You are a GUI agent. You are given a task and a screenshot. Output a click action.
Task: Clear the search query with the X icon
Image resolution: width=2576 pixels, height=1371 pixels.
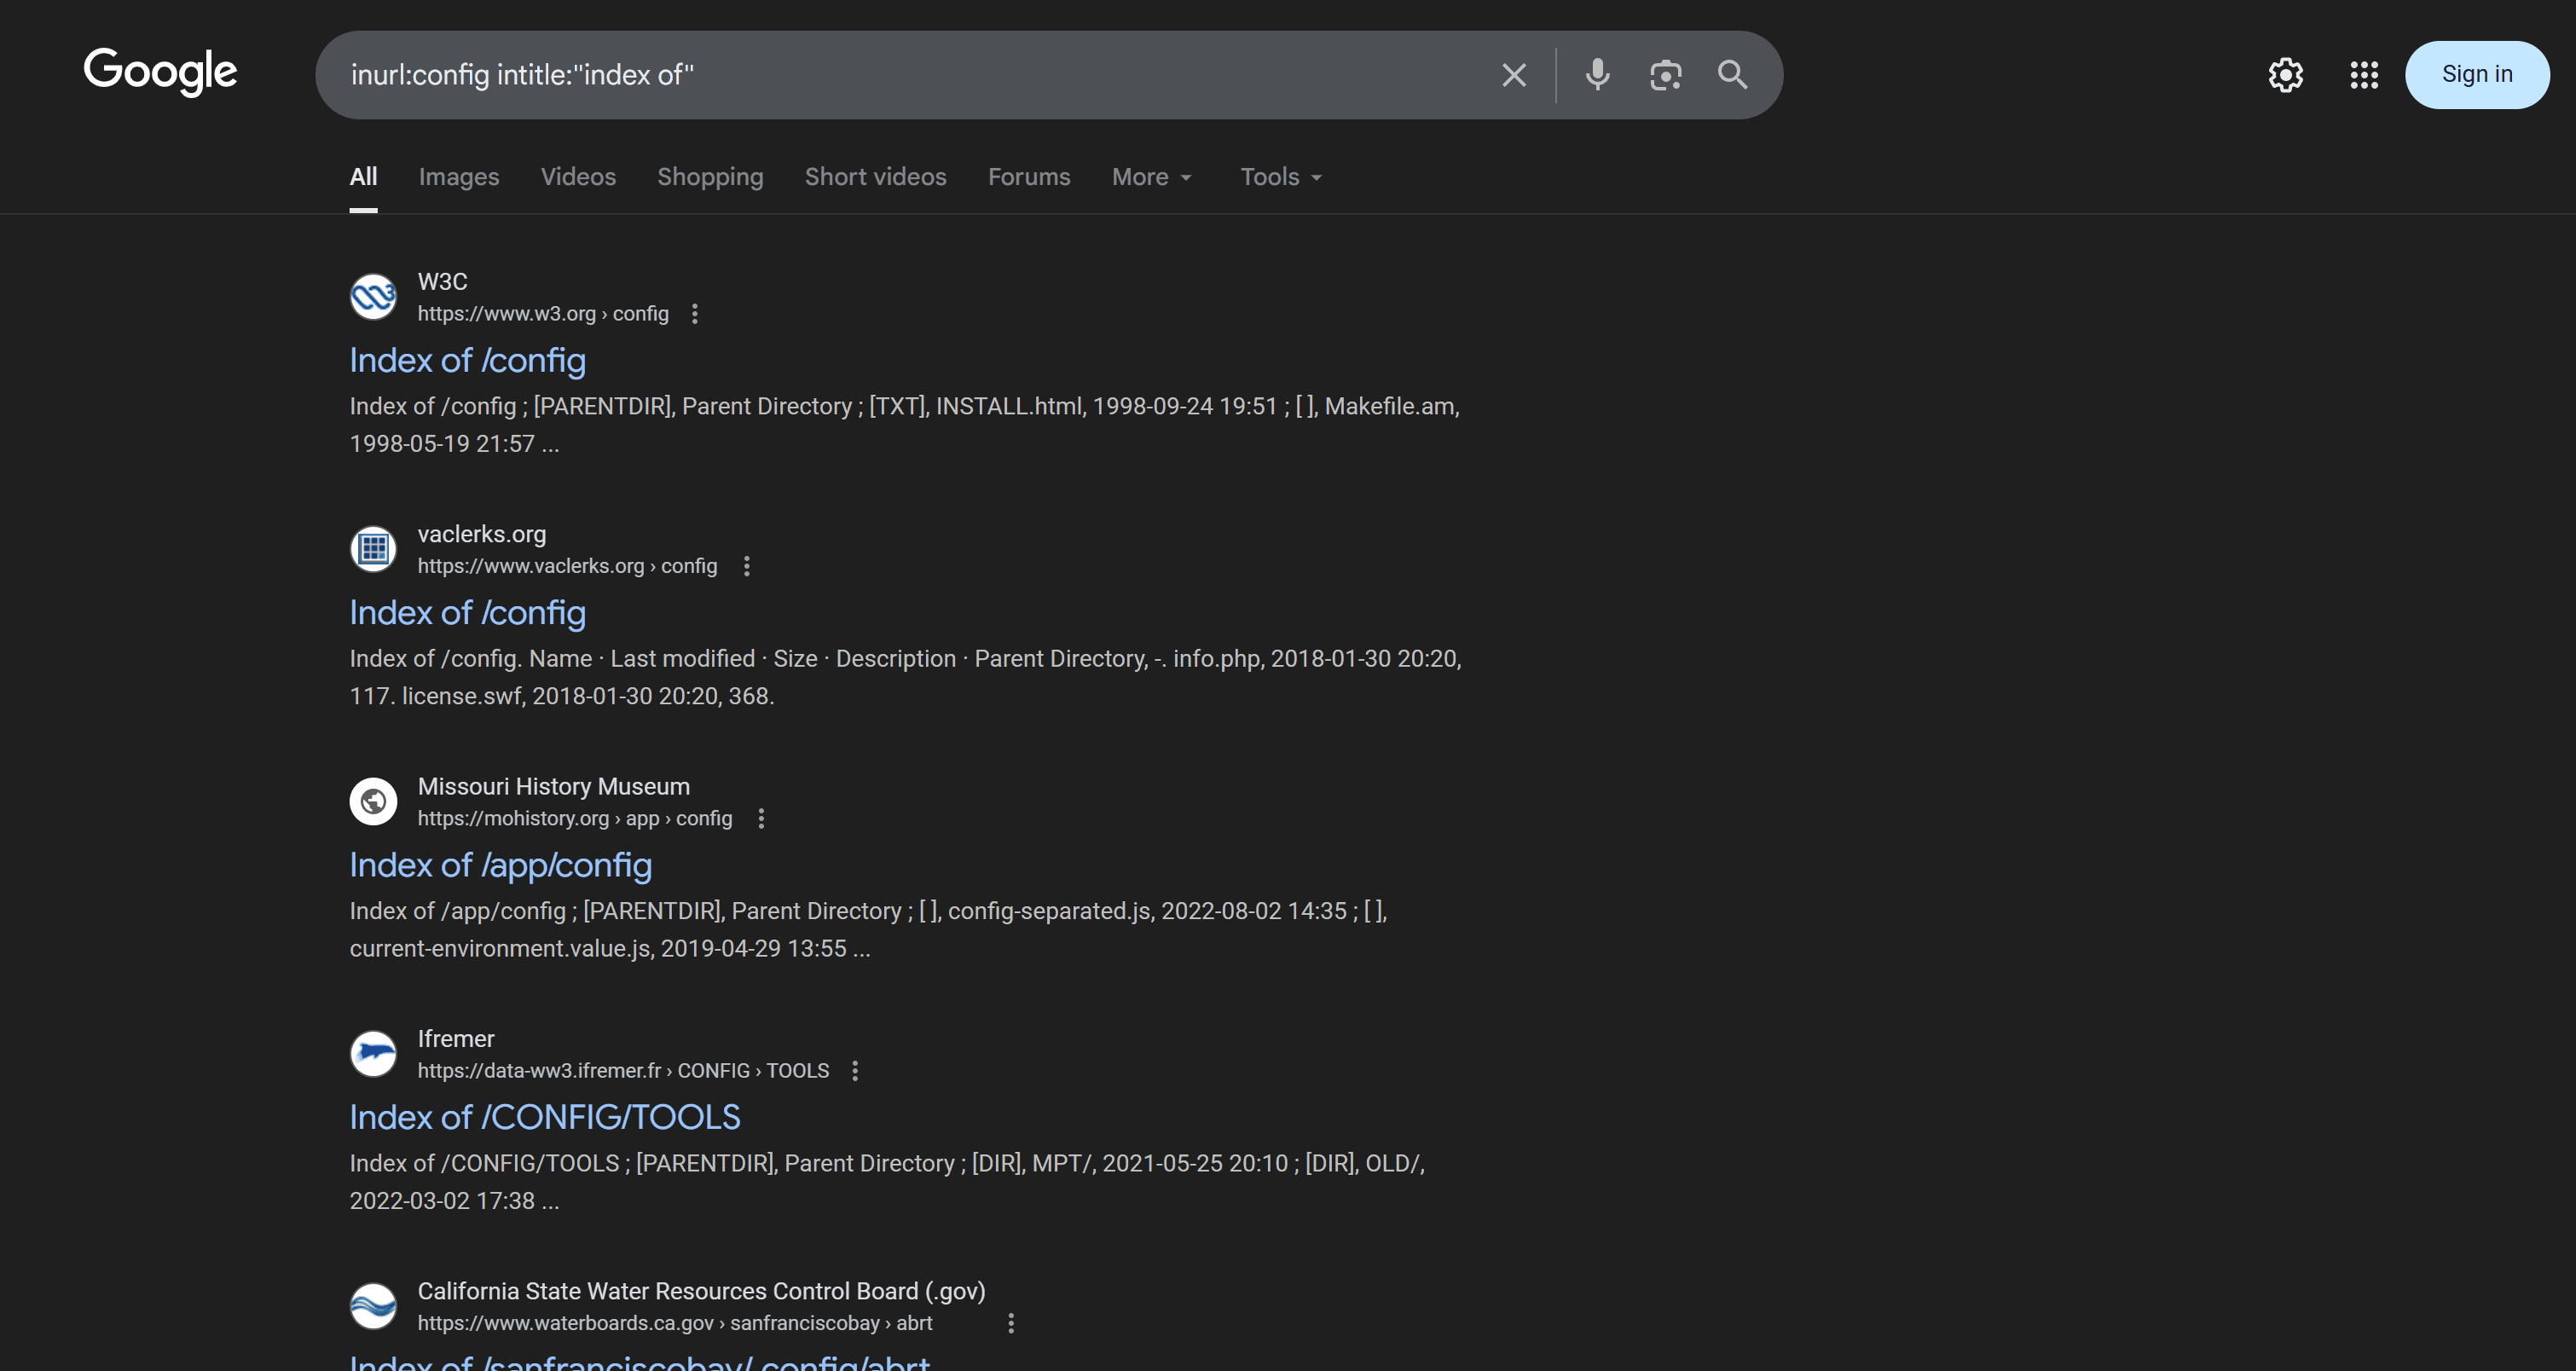point(1512,74)
